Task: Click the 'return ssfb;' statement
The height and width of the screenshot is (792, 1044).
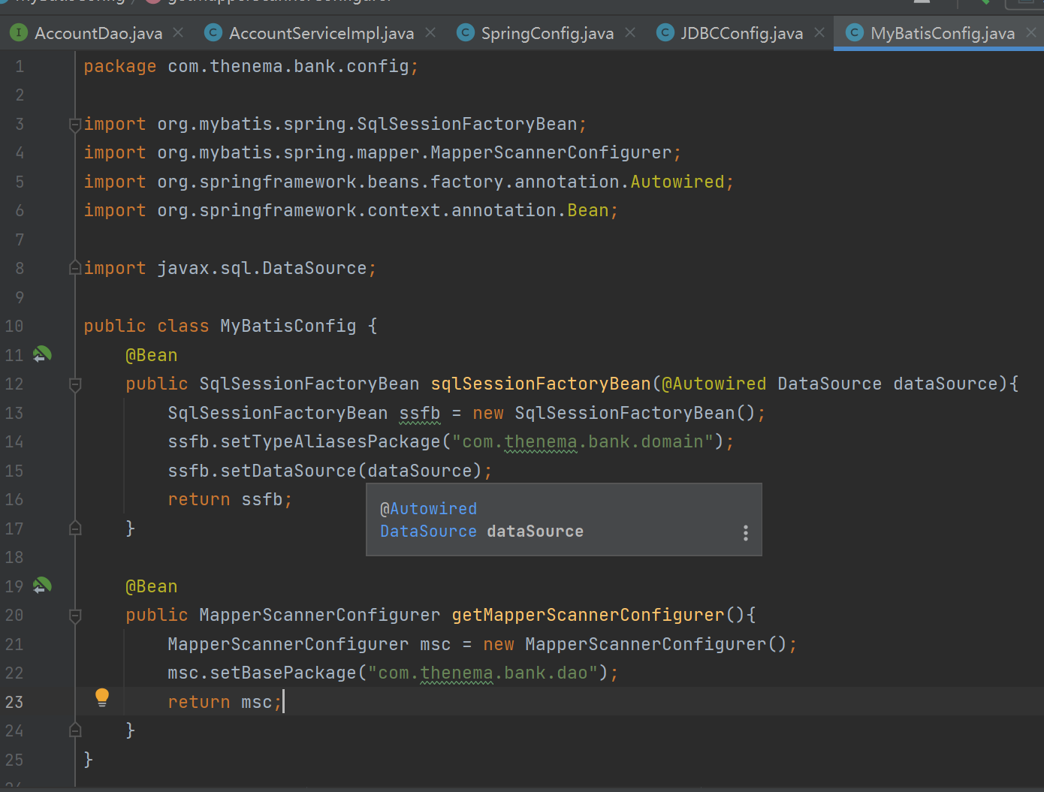Action: pos(230,499)
